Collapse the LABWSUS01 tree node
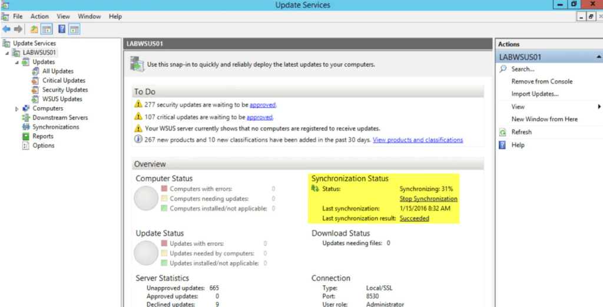Viewport: 603px width, 307px height. (7, 53)
